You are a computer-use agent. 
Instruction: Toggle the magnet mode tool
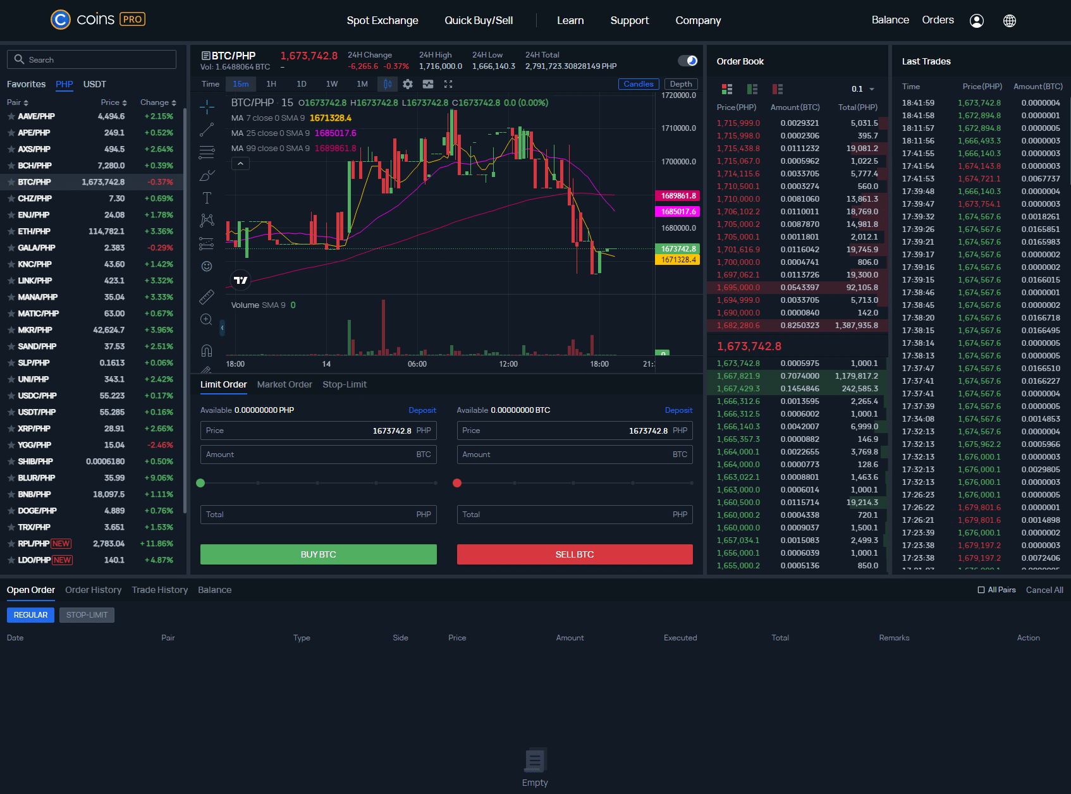[x=207, y=350]
